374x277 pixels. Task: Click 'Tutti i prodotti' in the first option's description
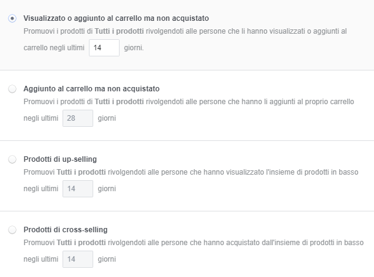(x=121, y=31)
